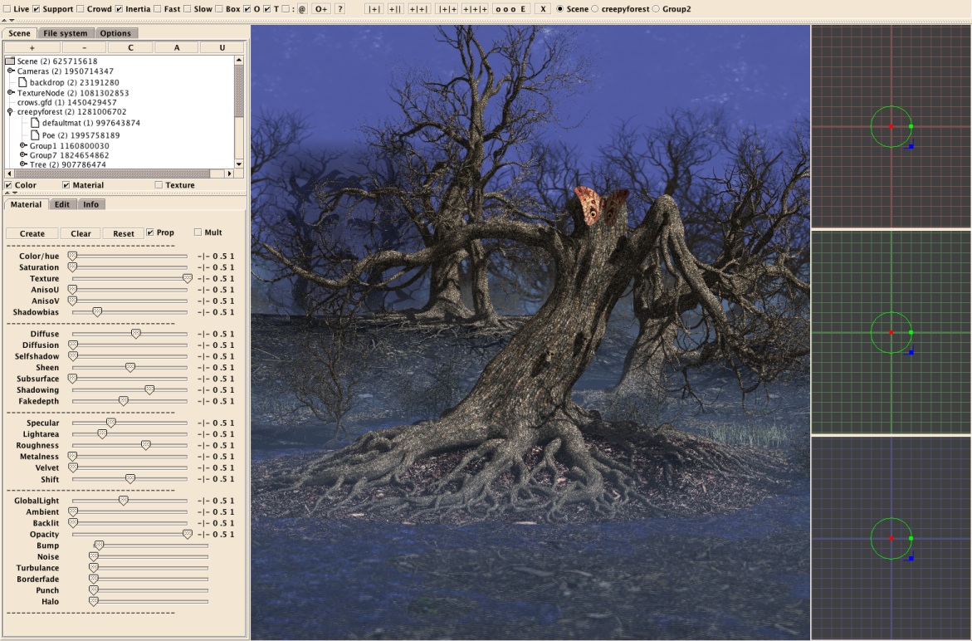Select the '|+|+' view layout button
The height and width of the screenshot is (641, 972).
click(447, 8)
